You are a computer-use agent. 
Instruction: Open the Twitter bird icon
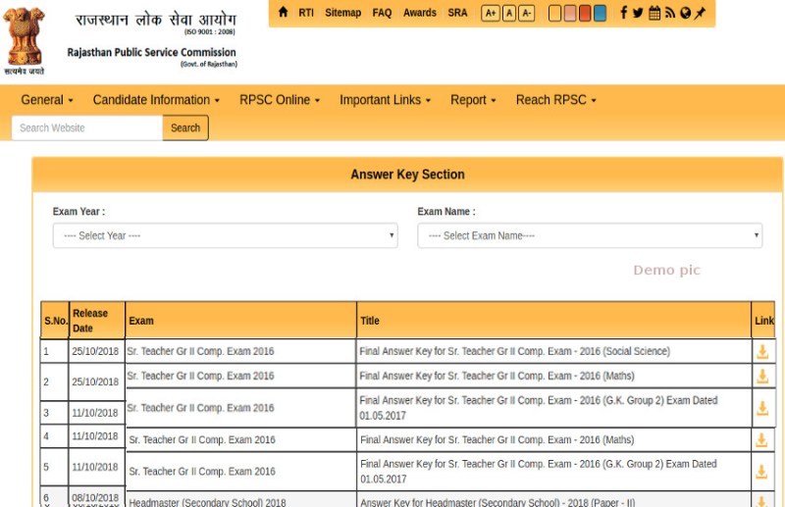click(x=638, y=13)
